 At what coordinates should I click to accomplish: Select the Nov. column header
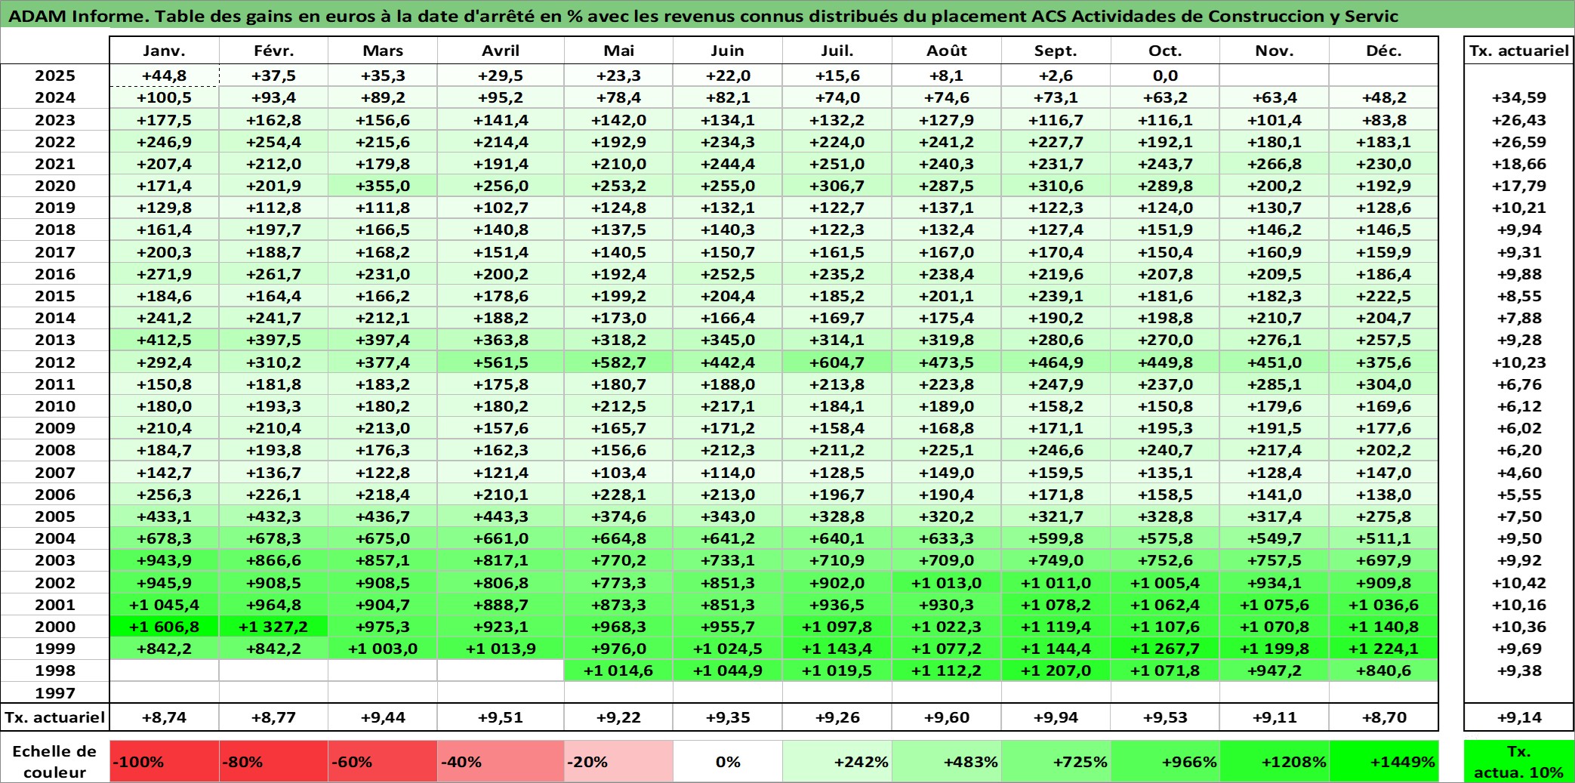1274,51
